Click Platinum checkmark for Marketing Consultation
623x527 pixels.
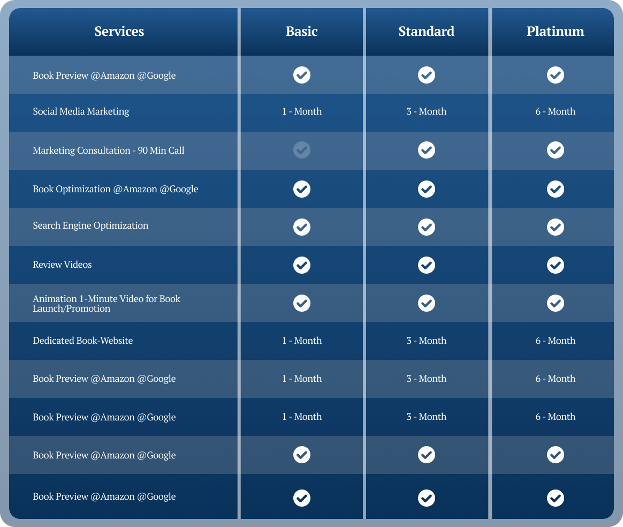click(555, 150)
